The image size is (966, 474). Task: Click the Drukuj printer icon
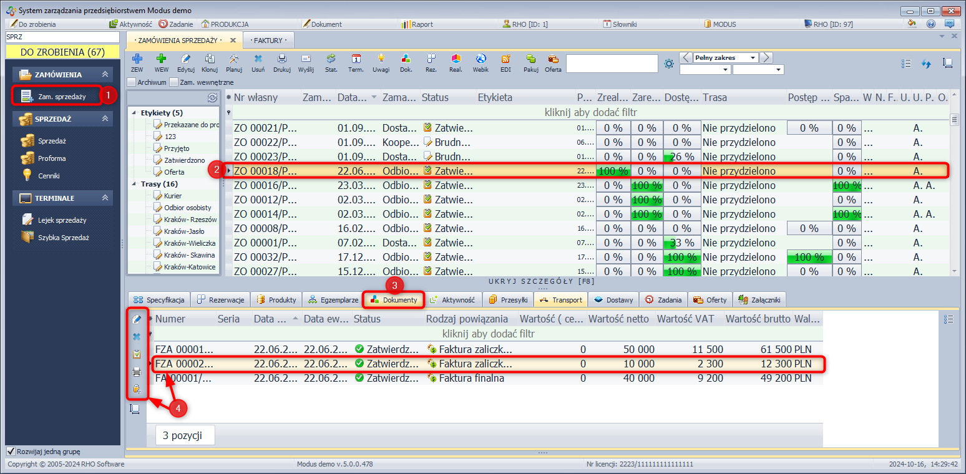282,59
